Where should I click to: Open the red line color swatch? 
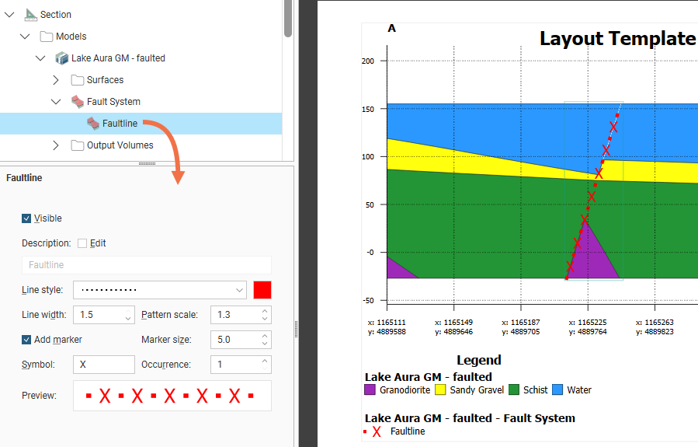(262, 290)
